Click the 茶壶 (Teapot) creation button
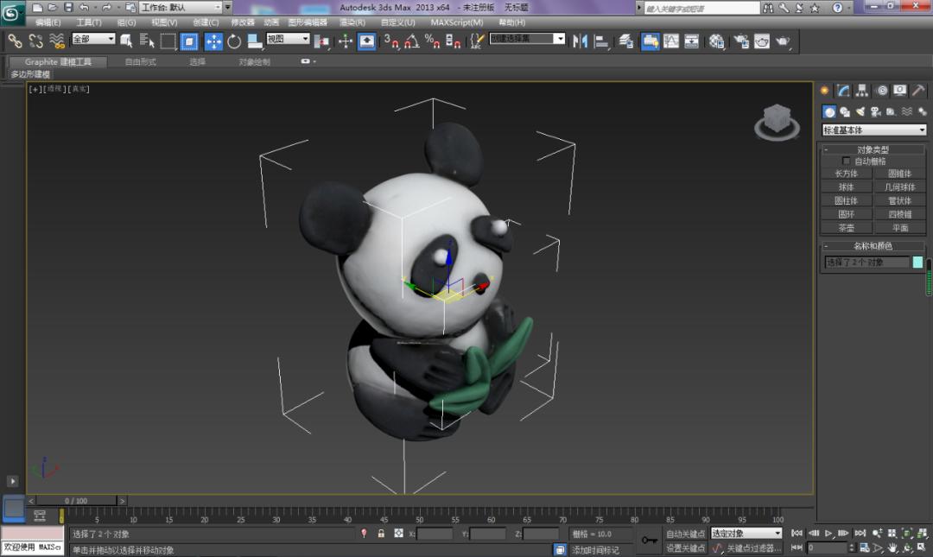 coord(847,226)
